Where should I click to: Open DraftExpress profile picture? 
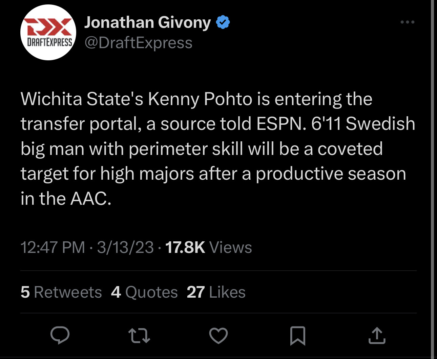(48, 33)
